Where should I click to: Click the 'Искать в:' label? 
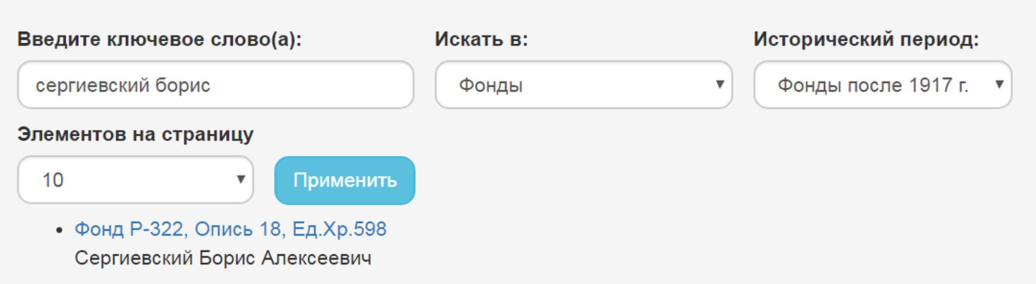[481, 39]
